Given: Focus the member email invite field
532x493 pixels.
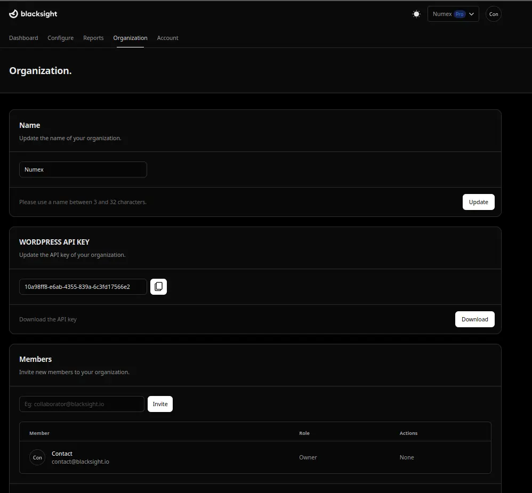Looking at the screenshot, I should (82, 404).
